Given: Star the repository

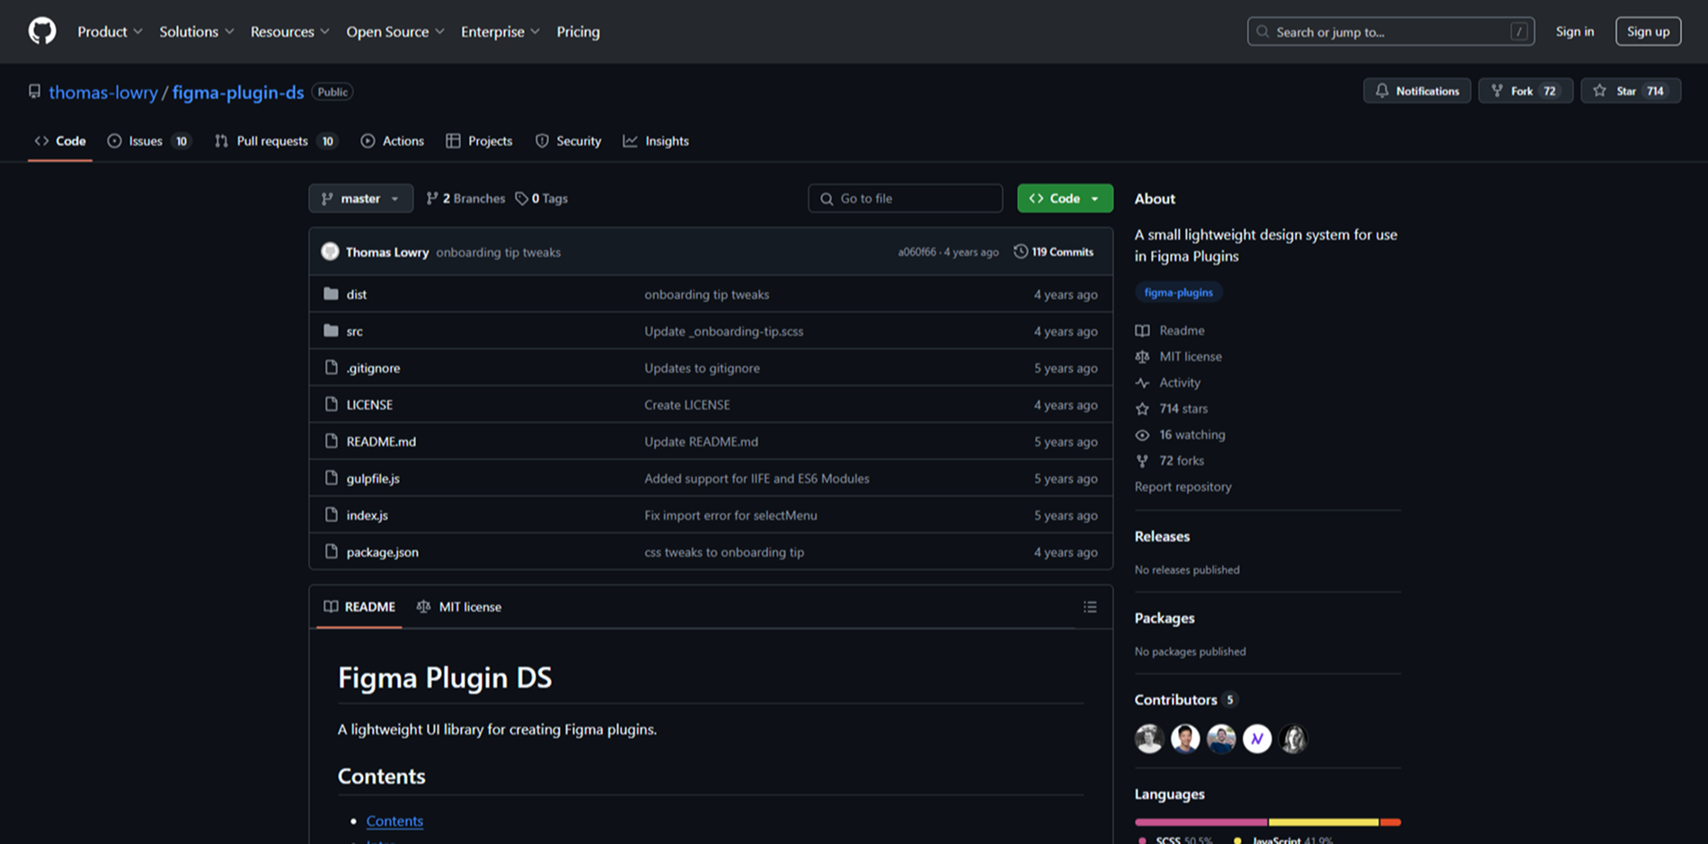Looking at the screenshot, I should click(x=1631, y=91).
